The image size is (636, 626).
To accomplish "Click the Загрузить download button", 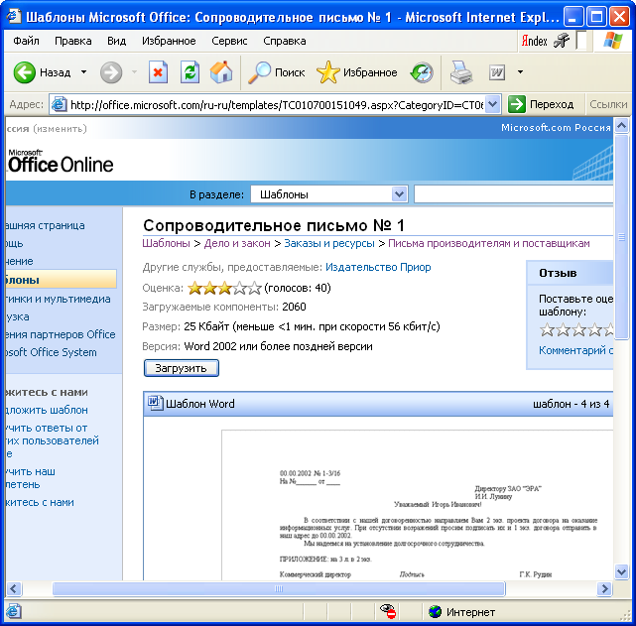I will (x=181, y=368).
